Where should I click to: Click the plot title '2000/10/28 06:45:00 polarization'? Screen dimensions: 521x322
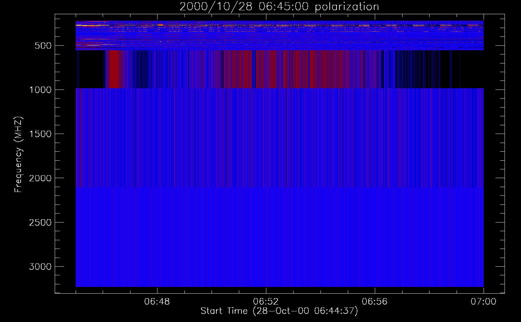click(279, 6)
